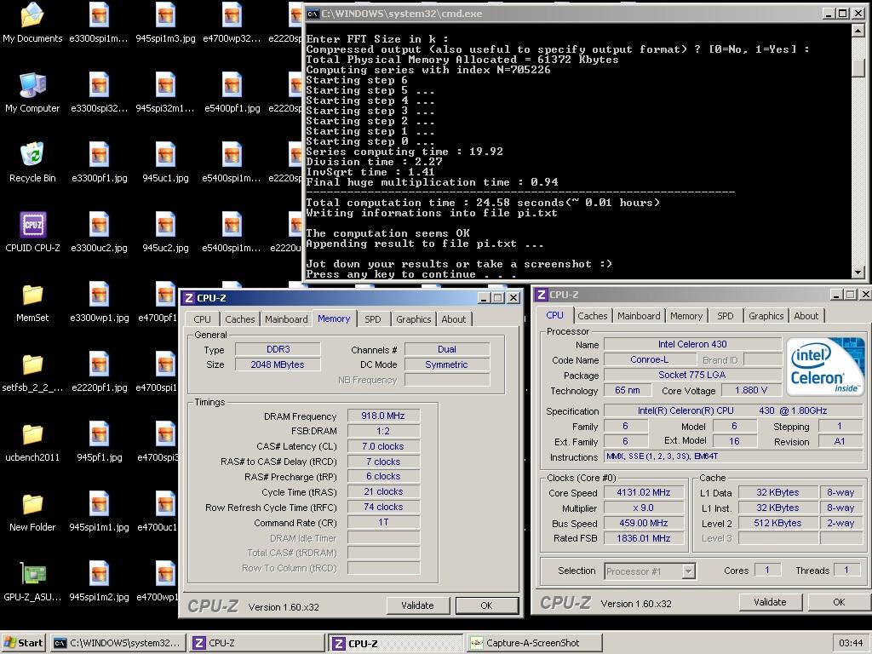Click the DRAM Frequency 918.0 MHz field
872x654 pixels.
[383, 416]
